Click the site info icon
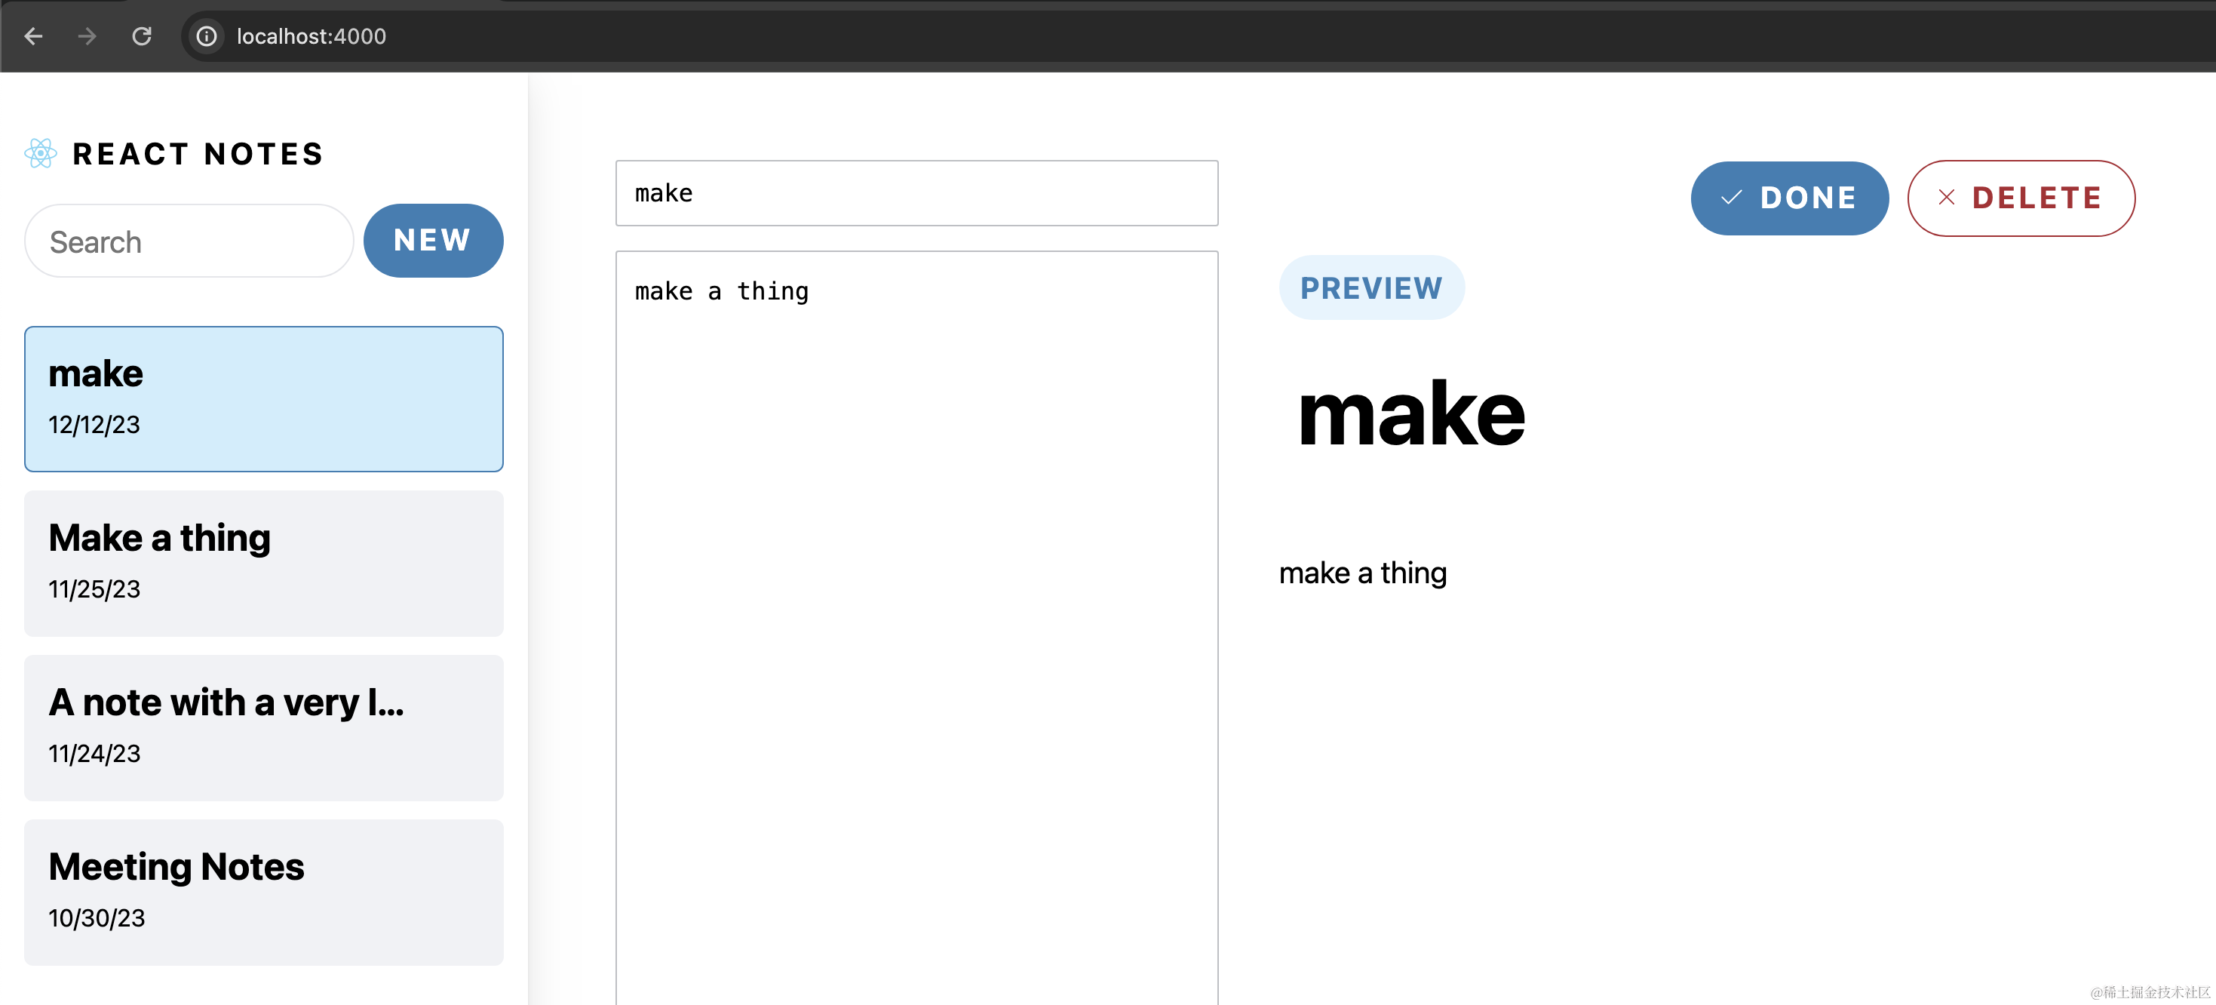Image resolution: width=2216 pixels, height=1005 pixels. 207,36
